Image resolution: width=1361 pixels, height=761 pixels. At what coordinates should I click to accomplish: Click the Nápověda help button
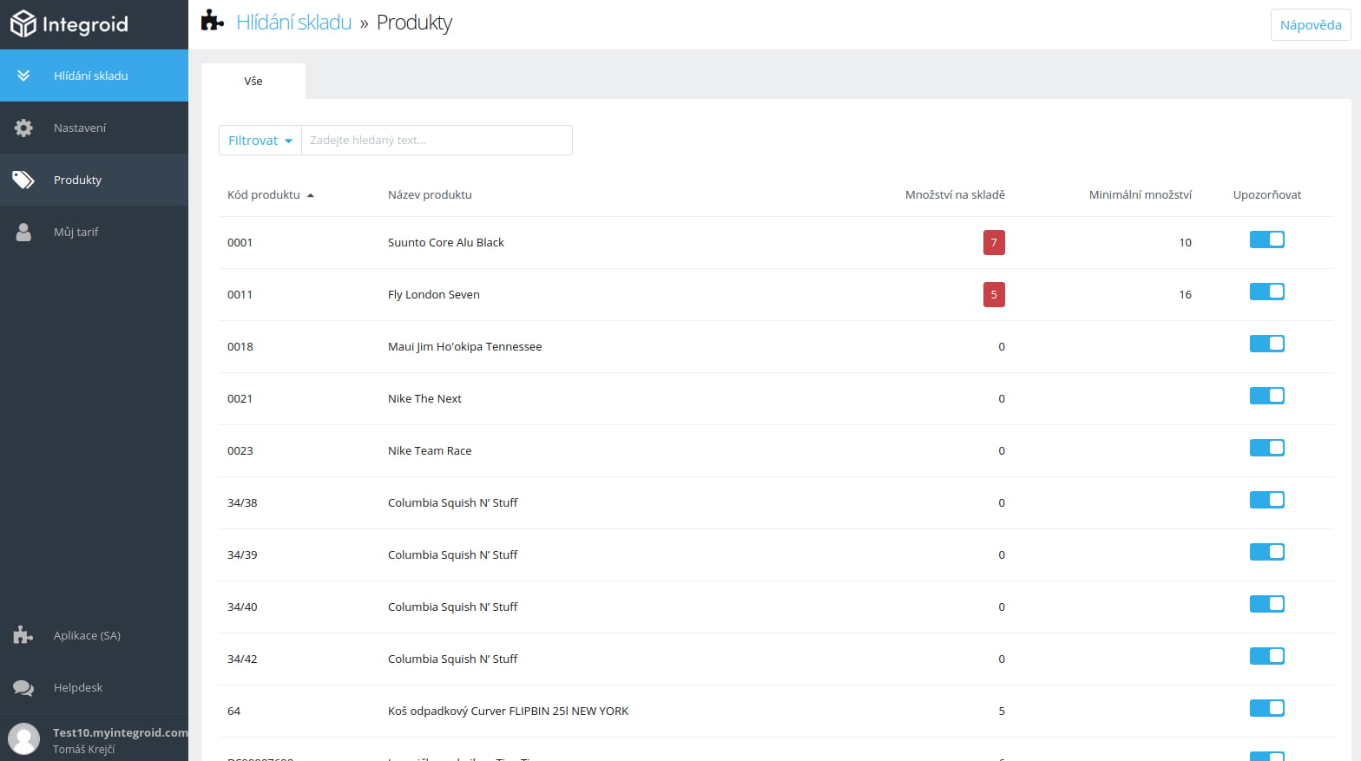1311,24
